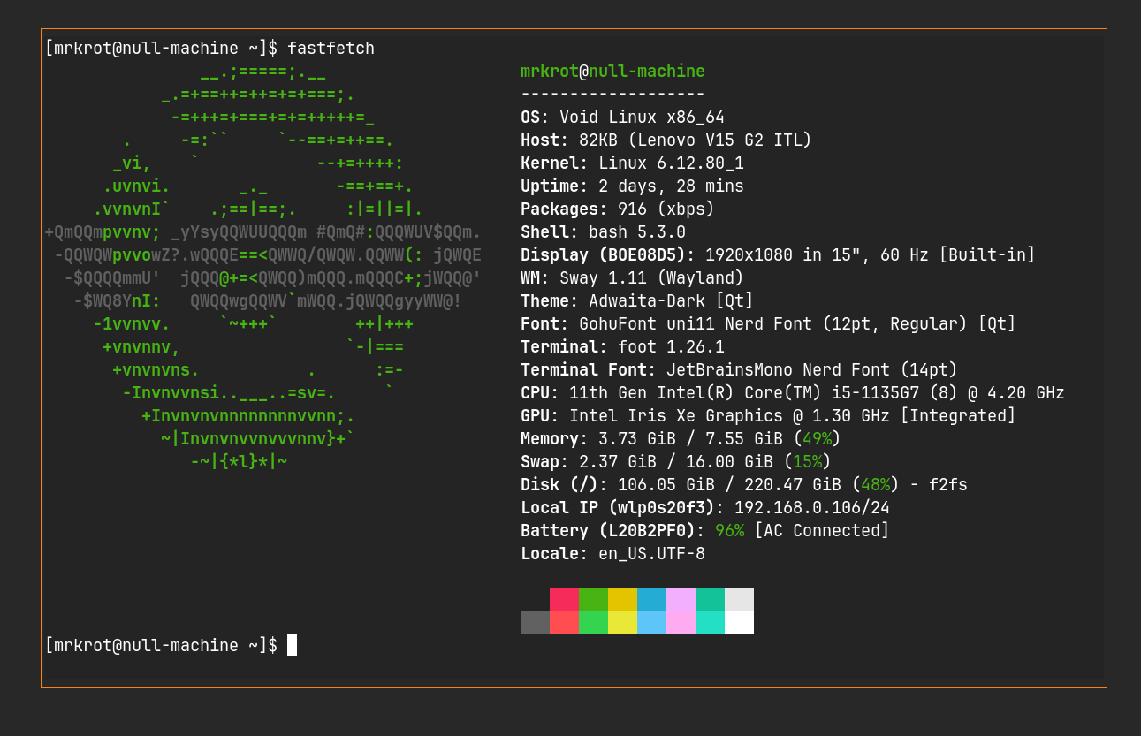This screenshot has width=1141, height=736.
Task: Click the Terminal Font line with JetBrainsMono
Action: tap(739, 370)
